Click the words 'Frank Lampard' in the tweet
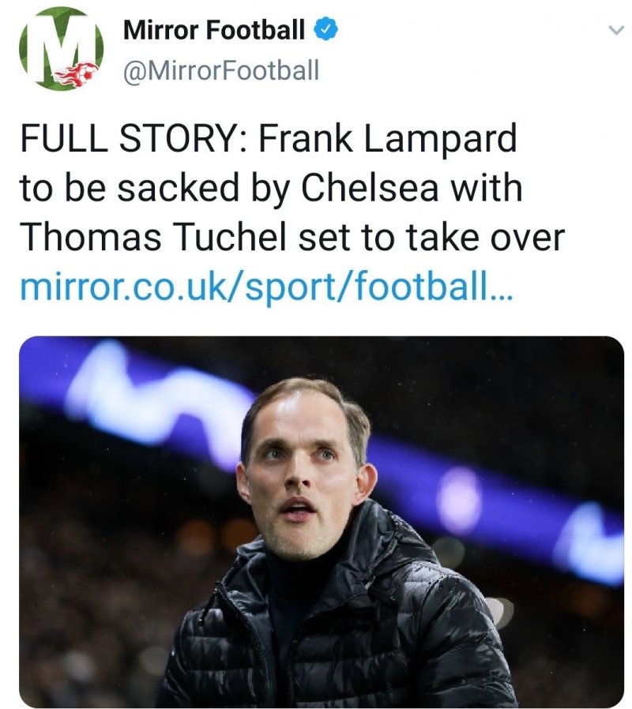Image resolution: width=632 pixels, height=709 pixels. coord(387,140)
